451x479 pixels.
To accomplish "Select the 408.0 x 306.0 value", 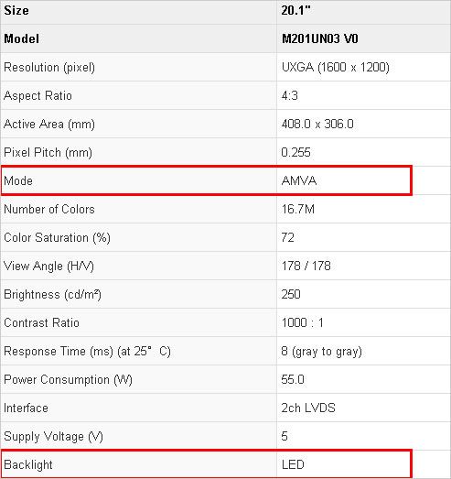I will pyautogui.click(x=317, y=124).
